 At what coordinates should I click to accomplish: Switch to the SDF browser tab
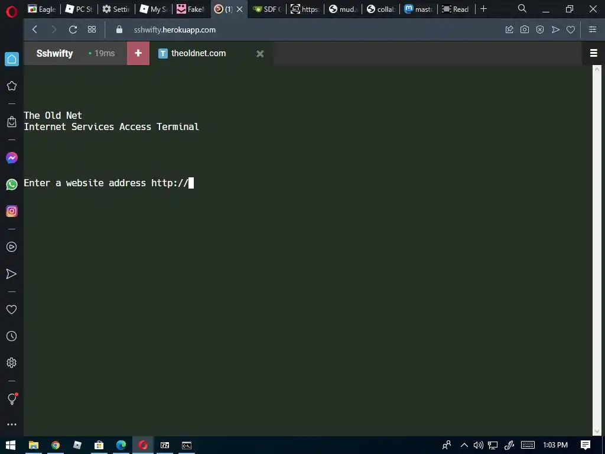coord(268,9)
